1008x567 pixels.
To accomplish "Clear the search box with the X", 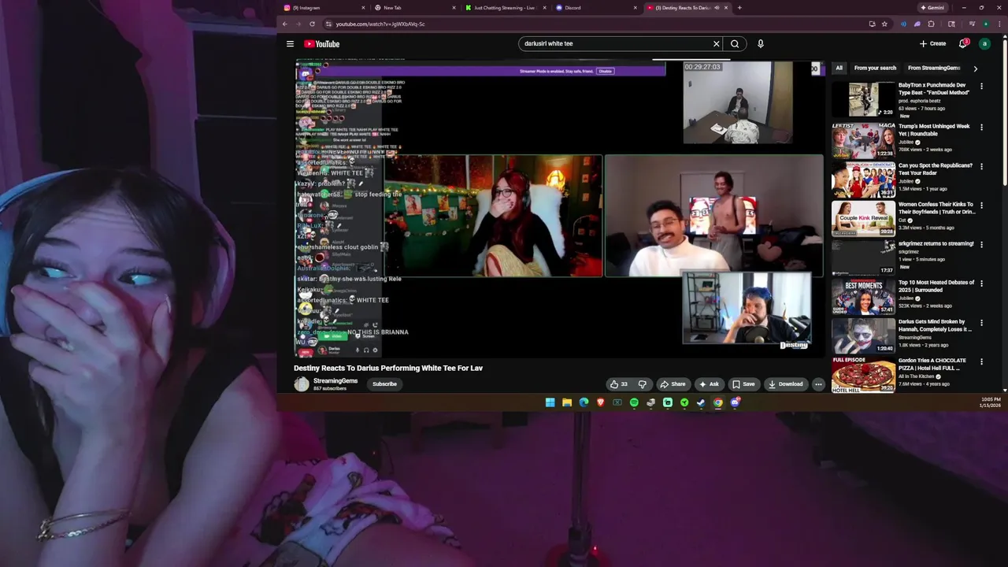I will tap(716, 44).
